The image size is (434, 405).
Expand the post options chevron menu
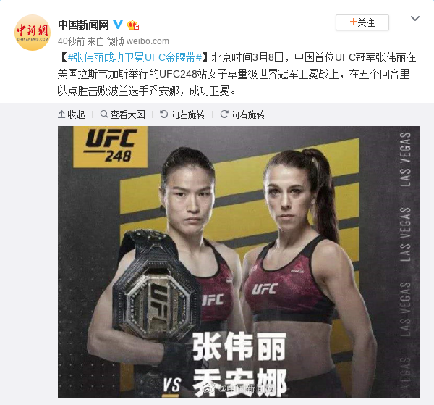click(415, 19)
